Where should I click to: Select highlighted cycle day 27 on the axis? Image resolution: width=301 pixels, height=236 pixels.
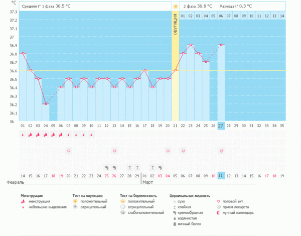point(221,126)
